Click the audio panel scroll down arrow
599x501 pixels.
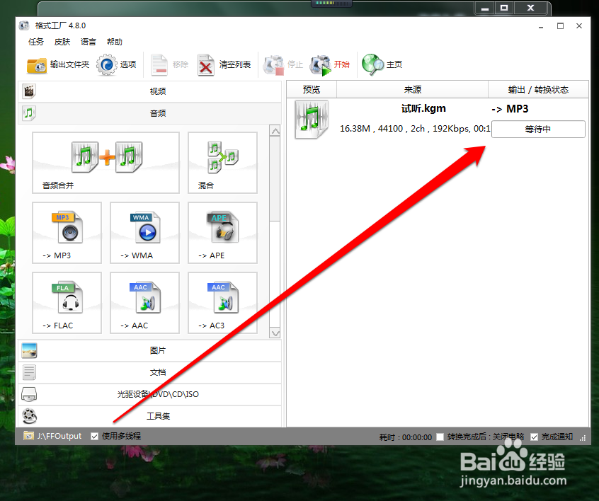[275, 333]
